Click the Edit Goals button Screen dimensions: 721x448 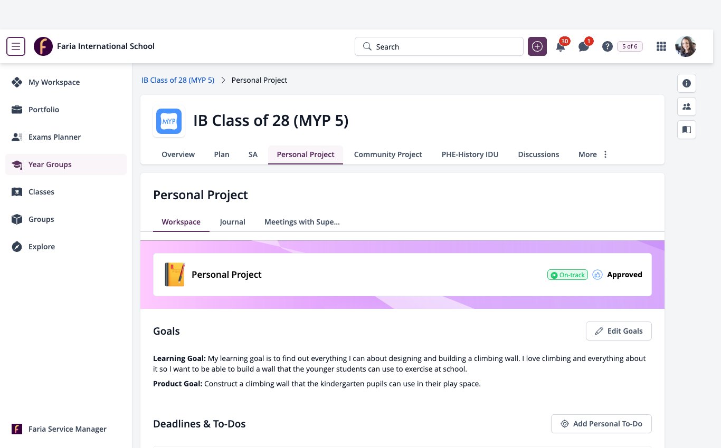[619, 331]
